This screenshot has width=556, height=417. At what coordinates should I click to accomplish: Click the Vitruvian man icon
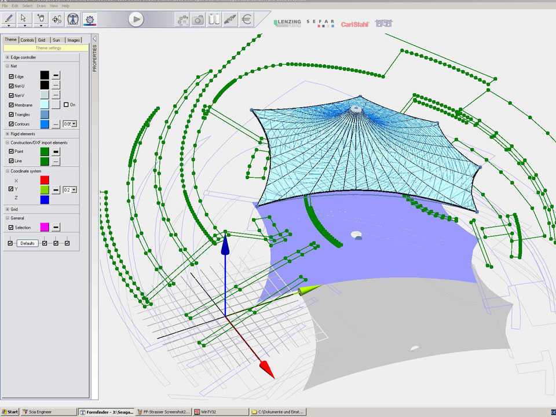point(73,19)
